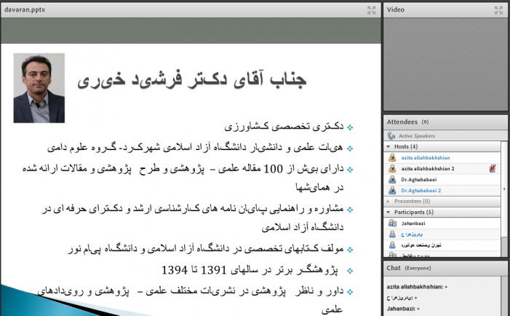Collapse the Hosts (4) group
Screen dimensions: 510x316
[389, 146]
